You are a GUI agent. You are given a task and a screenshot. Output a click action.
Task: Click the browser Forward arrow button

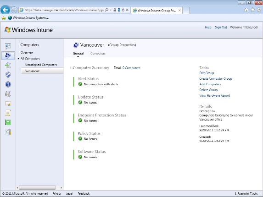pos(14,10)
